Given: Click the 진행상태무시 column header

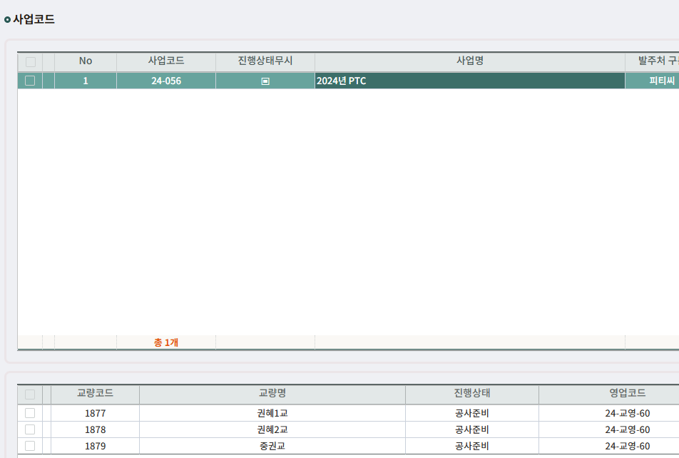Looking at the screenshot, I should click(265, 61).
